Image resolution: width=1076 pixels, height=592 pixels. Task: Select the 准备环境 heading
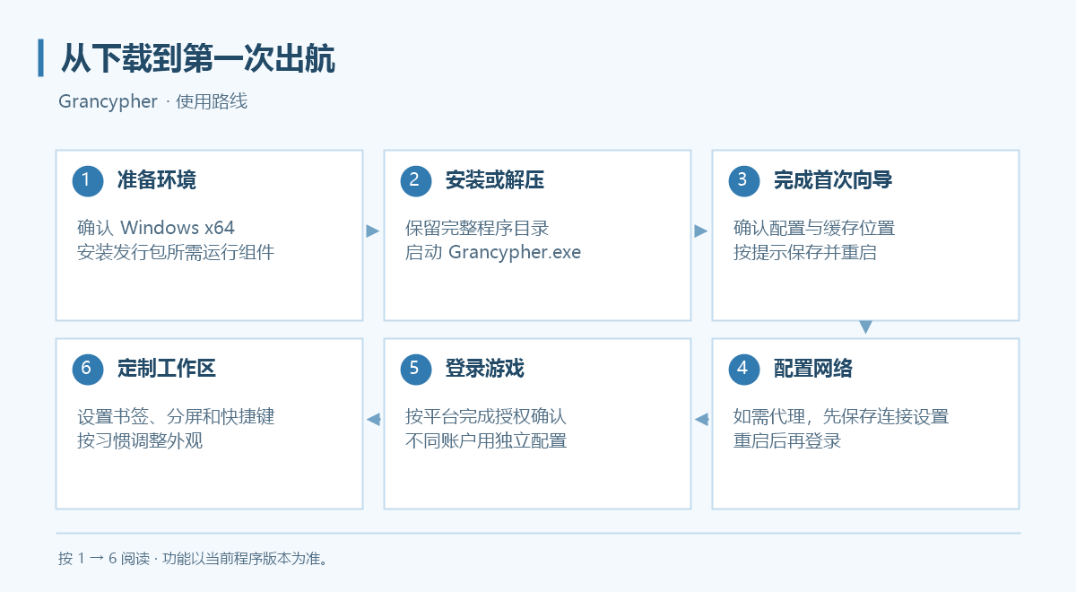157,180
